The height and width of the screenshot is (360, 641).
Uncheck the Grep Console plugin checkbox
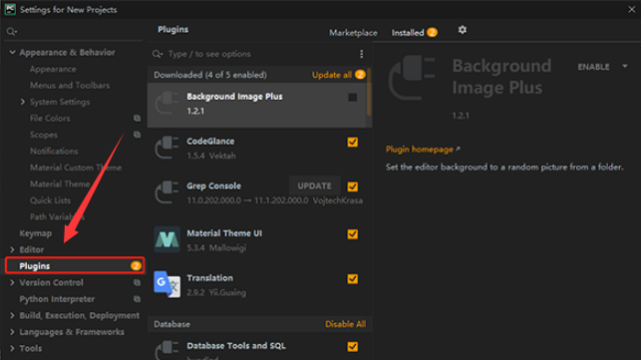352,186
